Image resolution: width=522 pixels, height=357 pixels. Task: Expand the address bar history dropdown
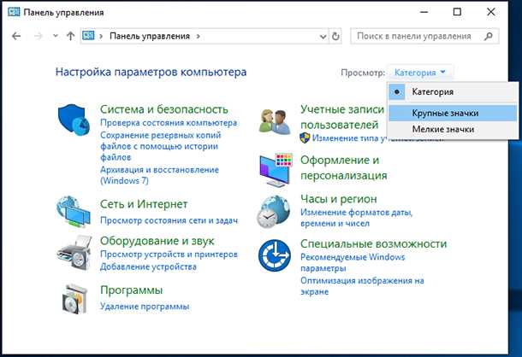point(323,37)
